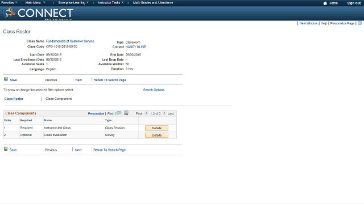This screenshot has width=364, height=204.
Task: Click the bottom Save disk icon
Action: [6, 149]
